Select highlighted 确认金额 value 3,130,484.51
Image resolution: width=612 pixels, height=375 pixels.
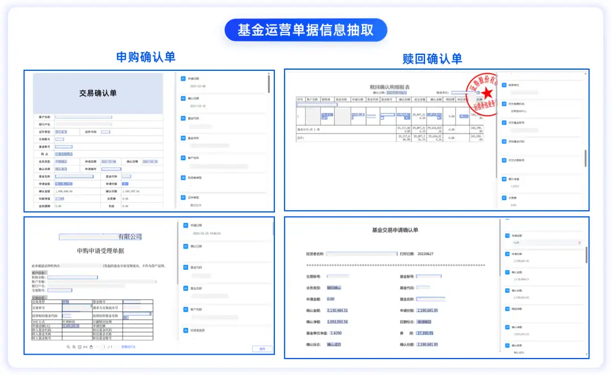pyautogui.click(x=337, y=310)
